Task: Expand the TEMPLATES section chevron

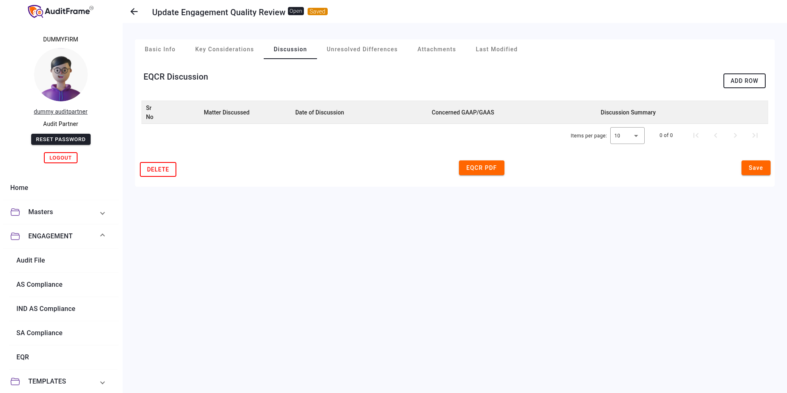Action: click(103, 382)
